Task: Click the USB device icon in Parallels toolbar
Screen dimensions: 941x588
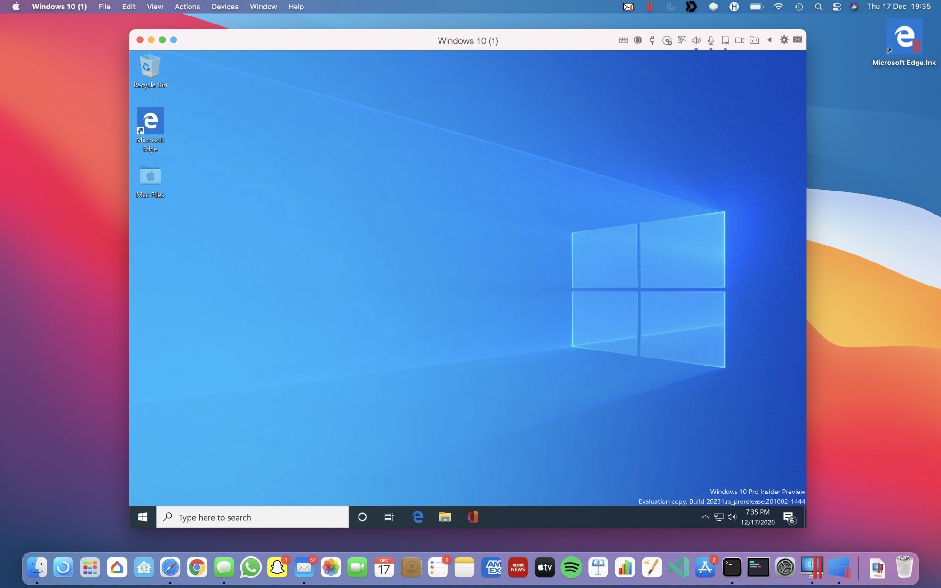Action: (x=652, y=40)
